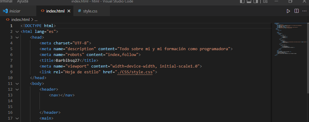Toggle the primary side bar layout icon
This screenshot has height=122, width=309.
point(242,2)
